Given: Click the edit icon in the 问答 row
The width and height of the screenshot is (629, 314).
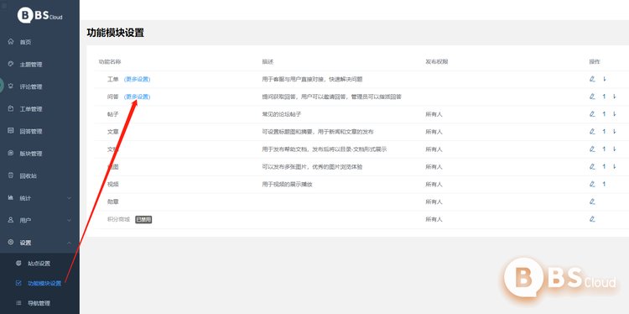Looking at the screenshot, I should 592,97.
